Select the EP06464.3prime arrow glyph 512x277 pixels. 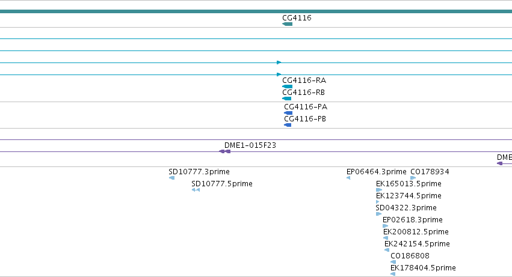(x=348, y=178)
